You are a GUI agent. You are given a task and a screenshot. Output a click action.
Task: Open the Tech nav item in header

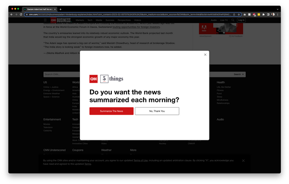click(90, 20)
